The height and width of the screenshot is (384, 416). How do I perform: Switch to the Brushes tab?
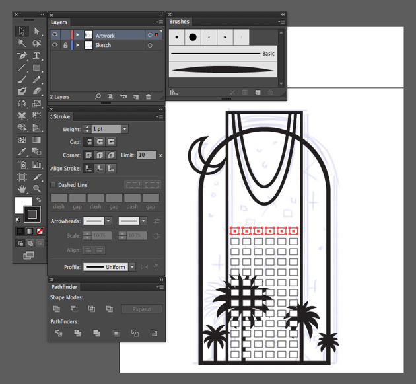click(x=179, y=22)
